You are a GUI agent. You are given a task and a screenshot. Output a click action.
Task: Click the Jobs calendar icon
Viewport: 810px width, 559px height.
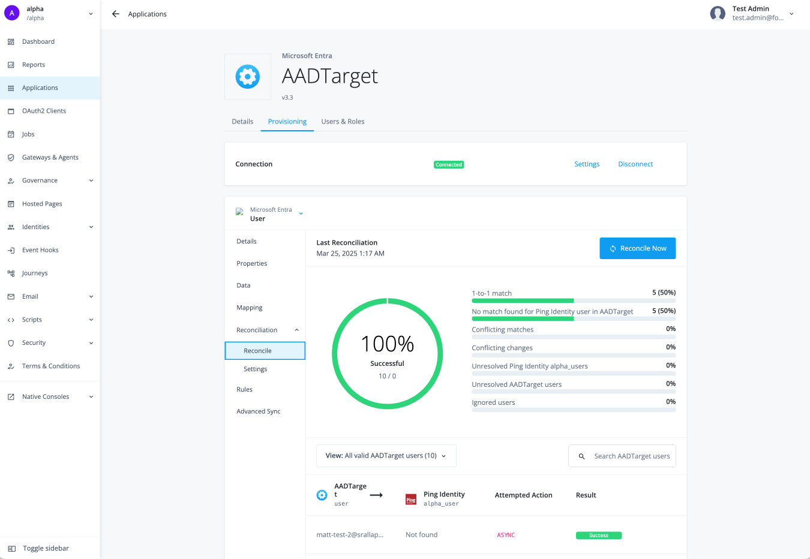click(11, 134)
